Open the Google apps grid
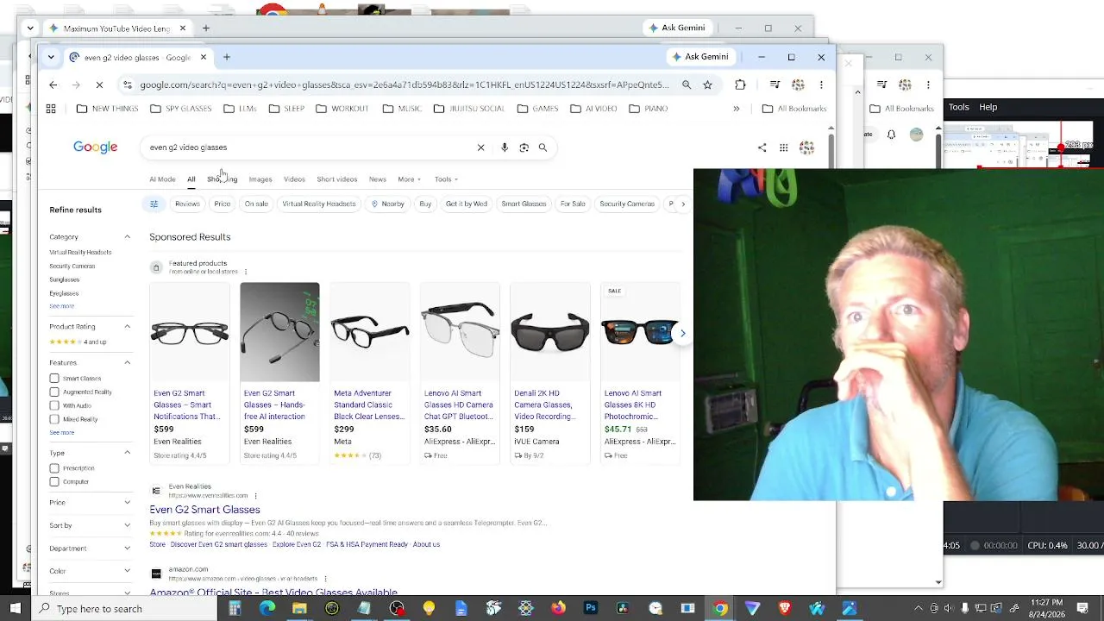Image resolution: width=1104 pixels, height=621 pixels. pyautogui.click(x=783, y=147)
